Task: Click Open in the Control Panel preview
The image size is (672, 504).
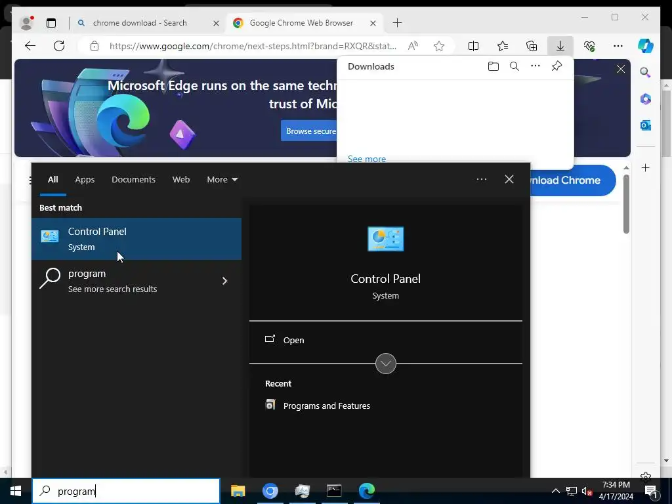Action: point(293,341)
